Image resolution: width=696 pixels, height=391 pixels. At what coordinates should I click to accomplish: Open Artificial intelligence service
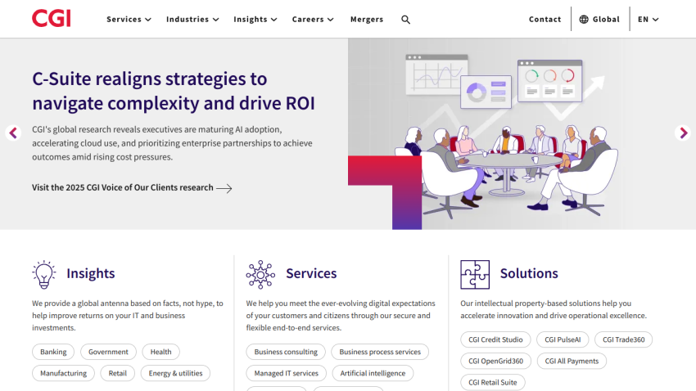(373, 373)
